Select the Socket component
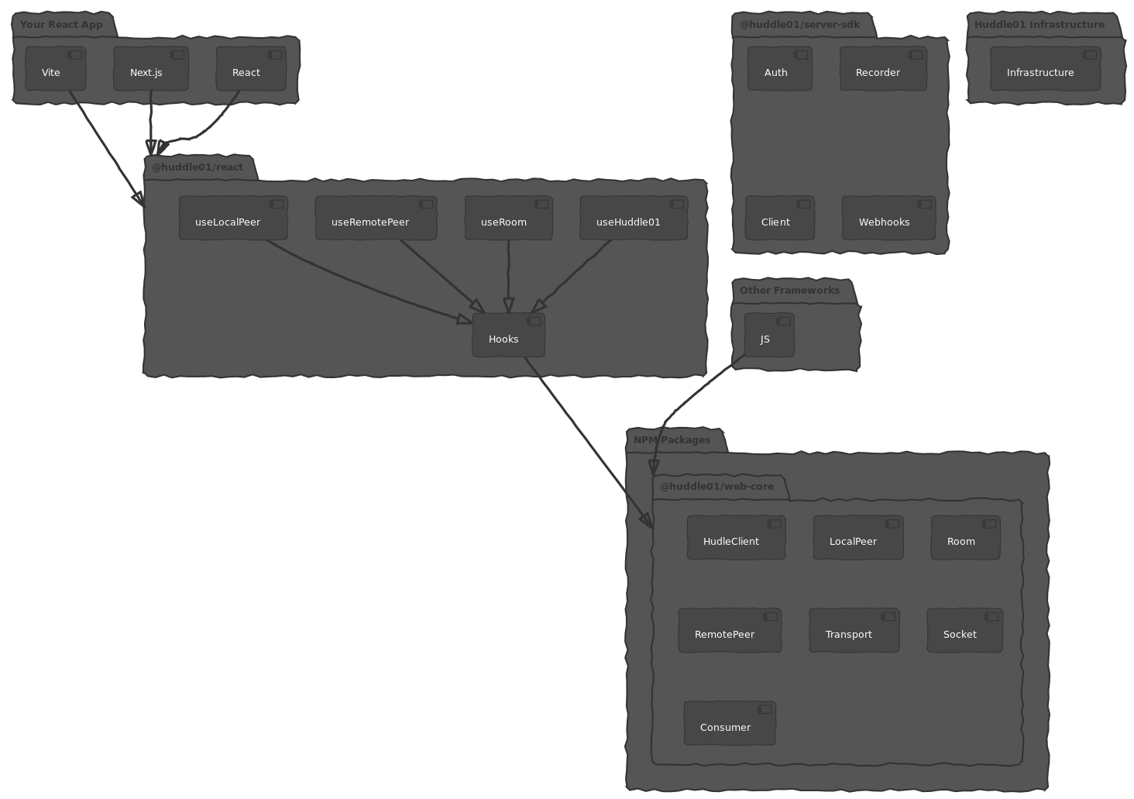1134x799 pixels. click(965, 630)
